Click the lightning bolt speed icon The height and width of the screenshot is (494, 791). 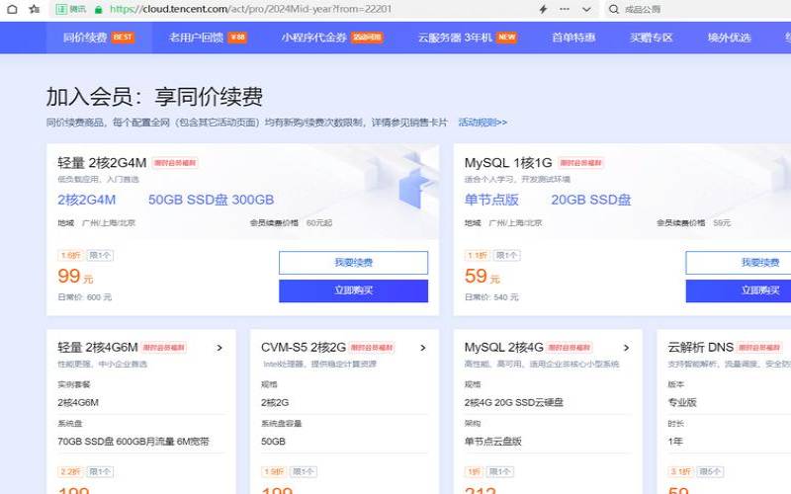point(543,9)
